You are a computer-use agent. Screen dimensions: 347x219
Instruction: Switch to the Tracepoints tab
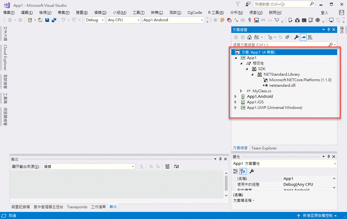pyautogui.click(x=77, y=207)
